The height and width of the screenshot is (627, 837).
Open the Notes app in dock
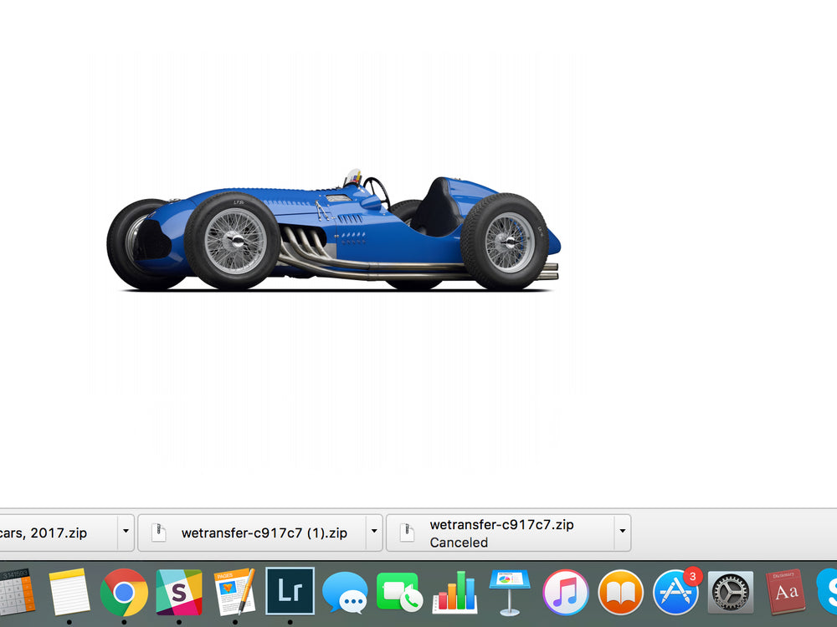tap(69, 592)
